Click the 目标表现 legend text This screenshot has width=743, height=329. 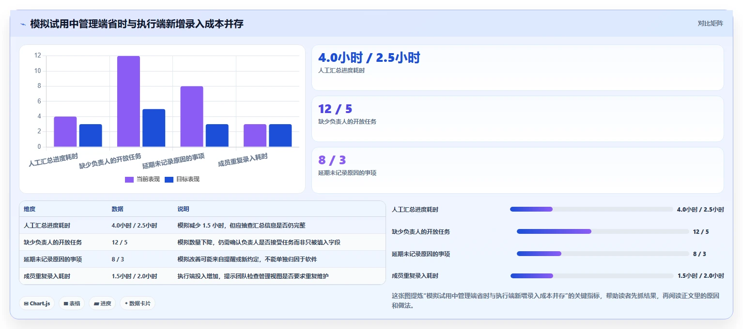coord(187,179)
